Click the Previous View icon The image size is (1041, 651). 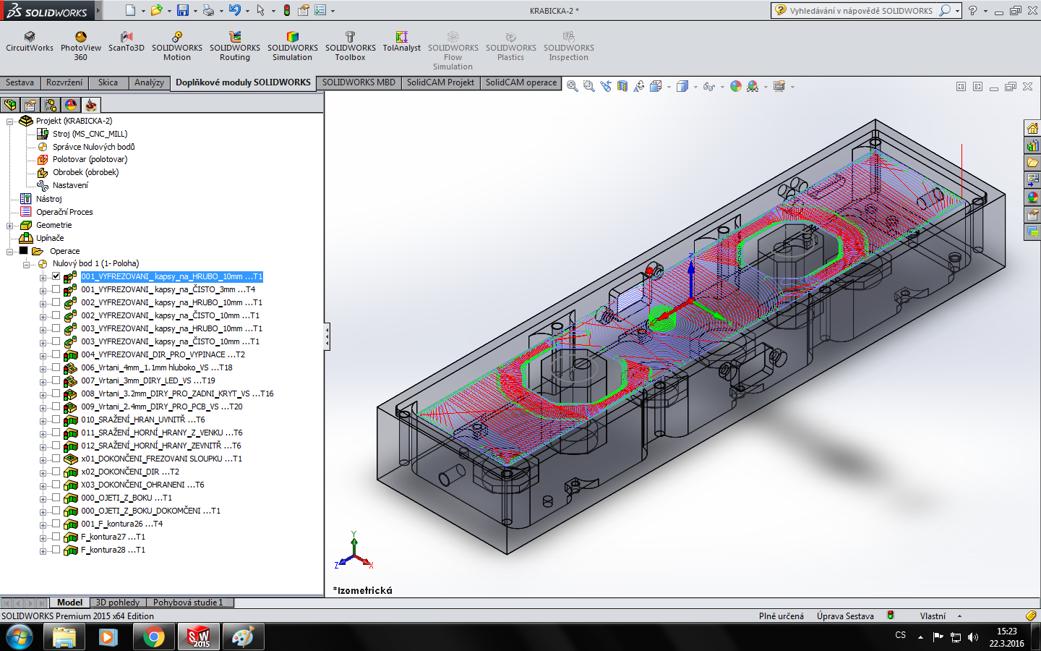606,86
